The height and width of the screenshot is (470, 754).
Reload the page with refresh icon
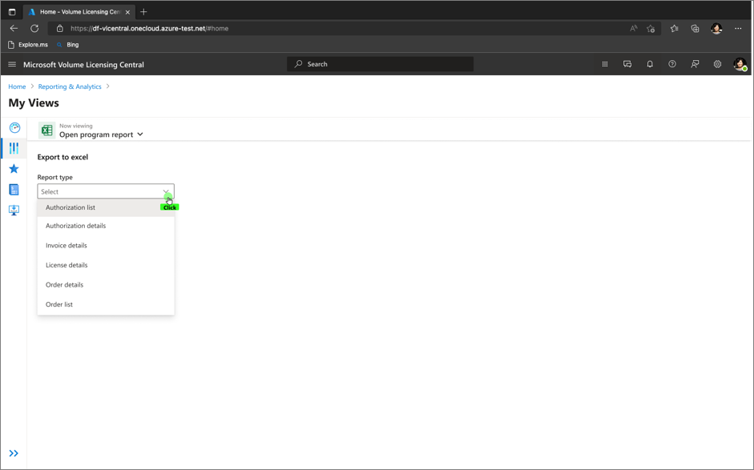pyautogui.click(x=34, y=28)
